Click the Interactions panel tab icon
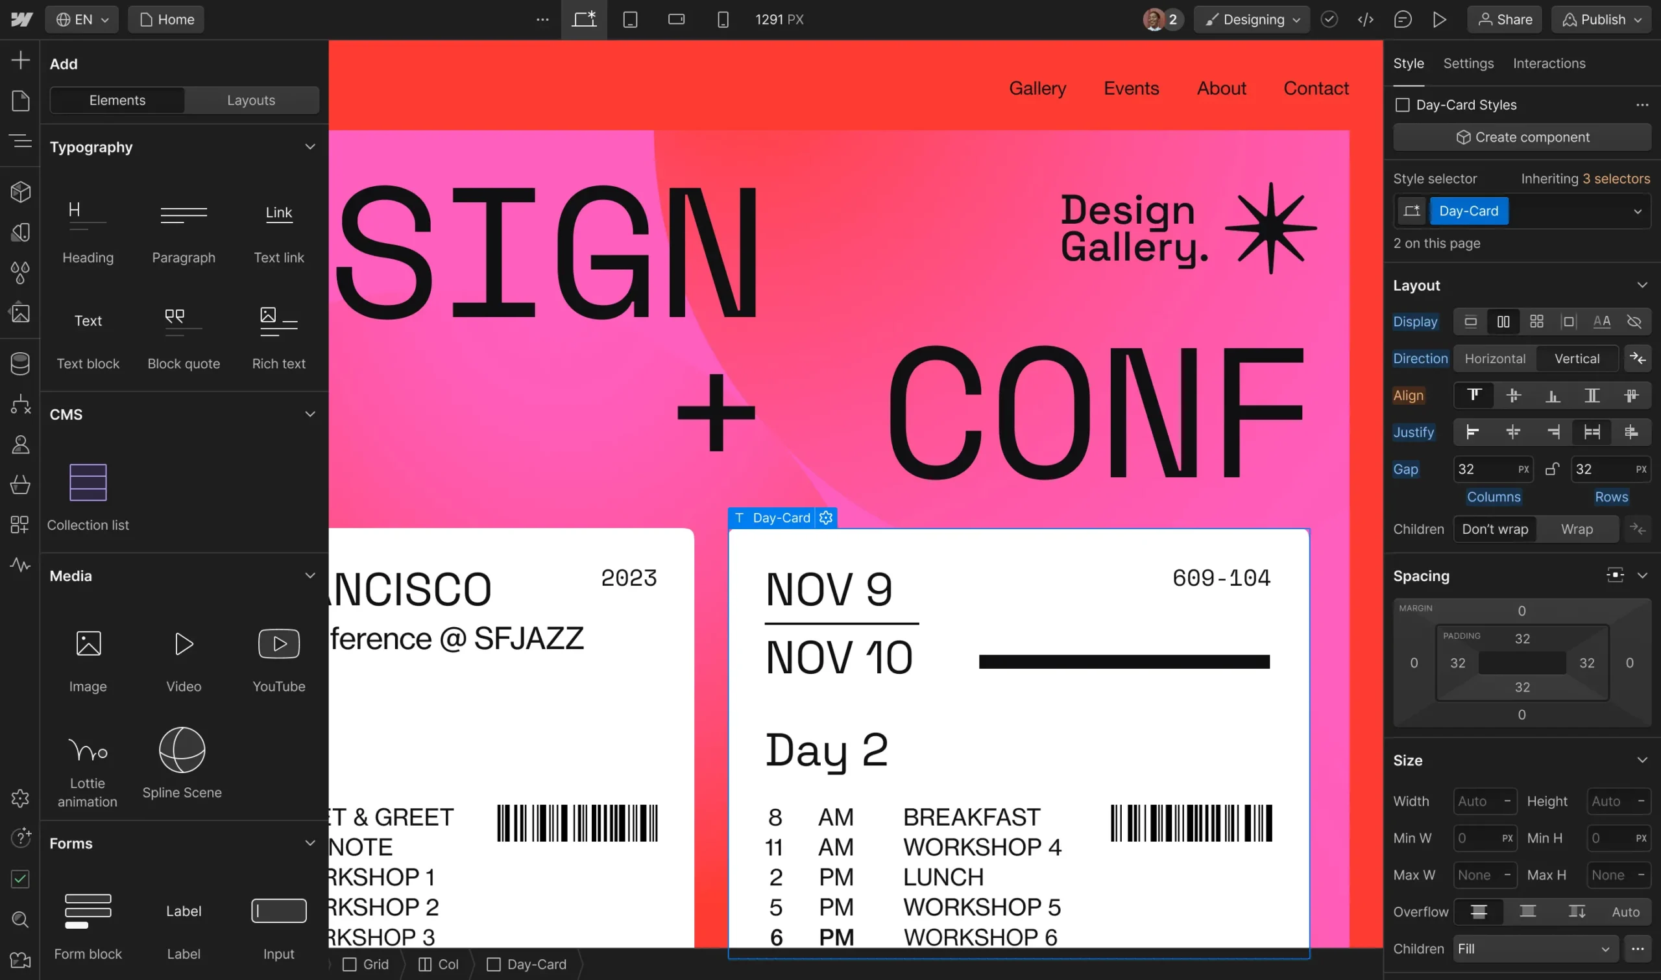This screenshot has width=1661, height=980. tap(1549, 63)
